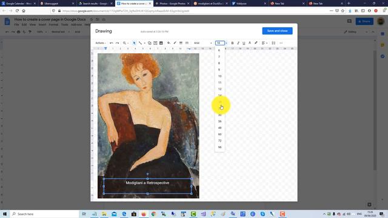The width and height of the screenshot is (388, 218).
Task: Open the Actions menu in Drawing dialog
Action: tap(101, 43)
